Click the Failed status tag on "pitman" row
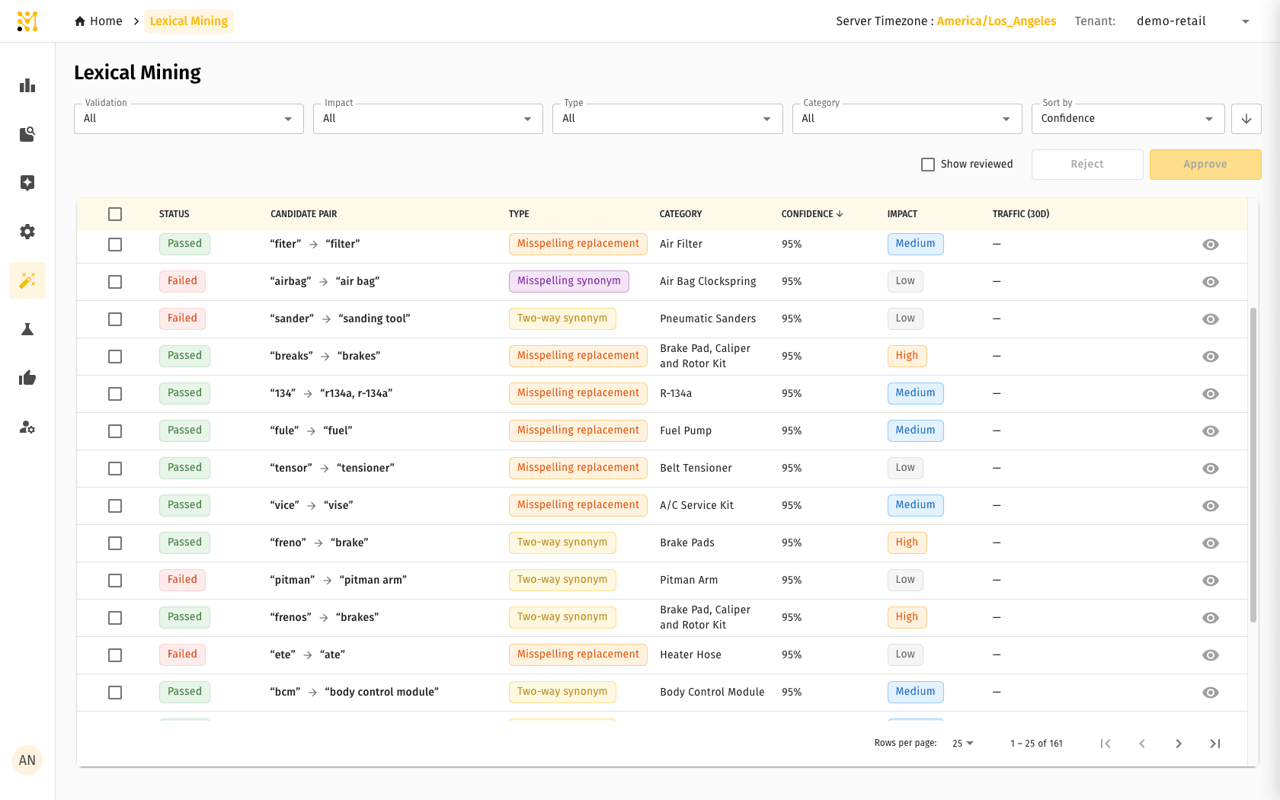 pos(182,580)
